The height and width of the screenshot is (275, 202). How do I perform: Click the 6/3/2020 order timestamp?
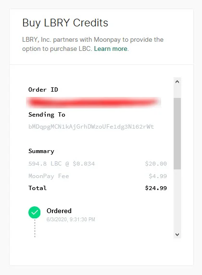click(x=71, y=219)
